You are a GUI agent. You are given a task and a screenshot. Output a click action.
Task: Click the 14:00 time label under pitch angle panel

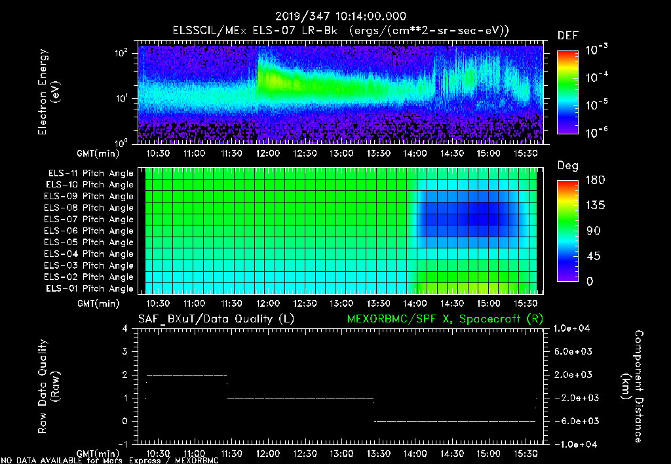click(415, 303)
